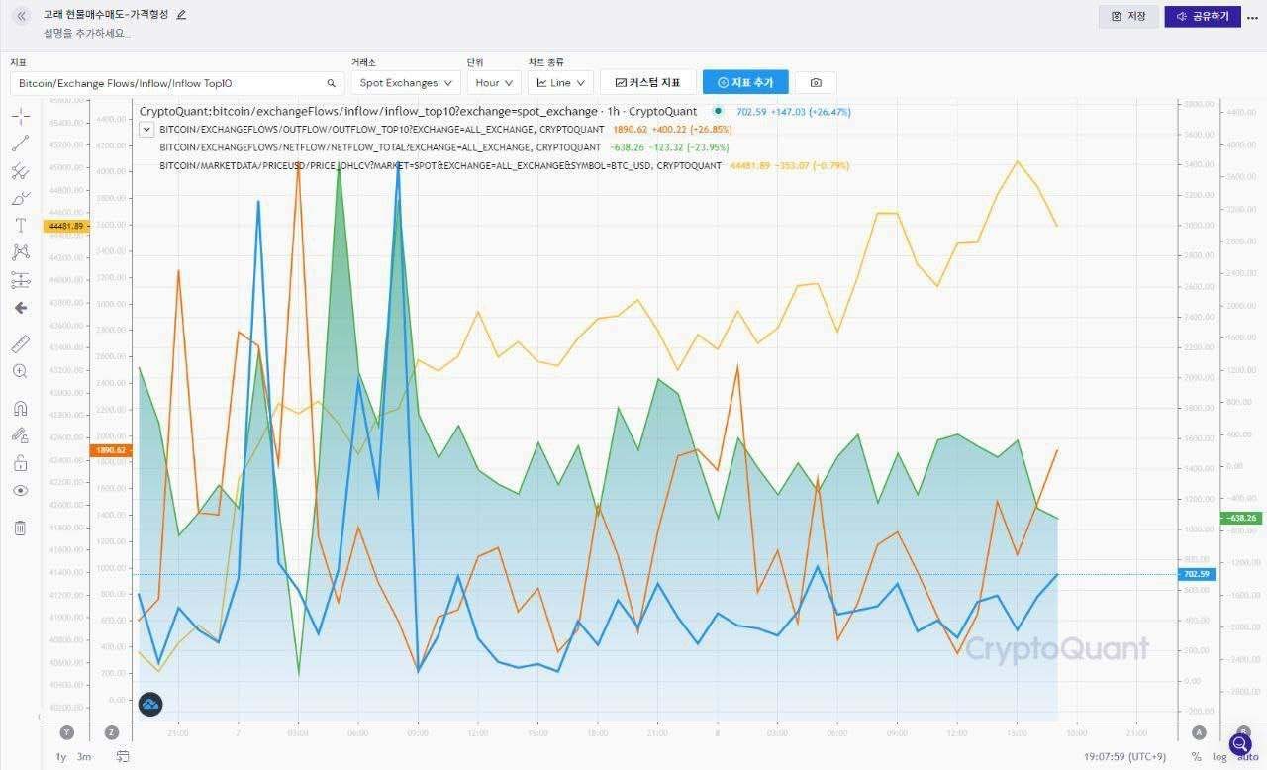
Task: Select the ruler measure tool
Action: [x=20, y=344]
